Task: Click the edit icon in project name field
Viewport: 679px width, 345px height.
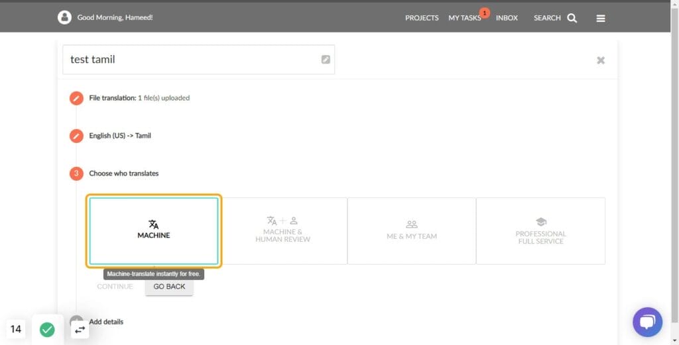Action: [326, 60]
